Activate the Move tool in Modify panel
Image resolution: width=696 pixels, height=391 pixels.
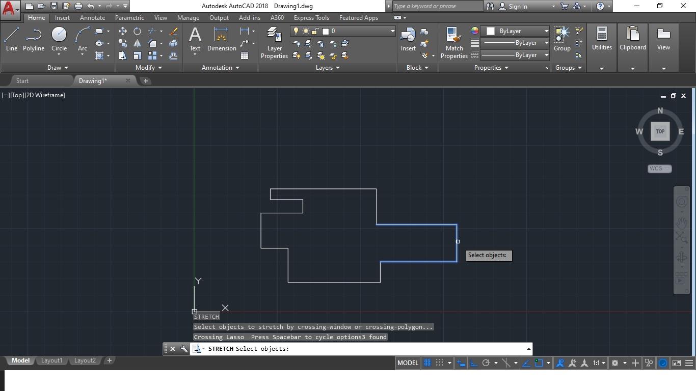pyautogui.click(x=123, y=31)
